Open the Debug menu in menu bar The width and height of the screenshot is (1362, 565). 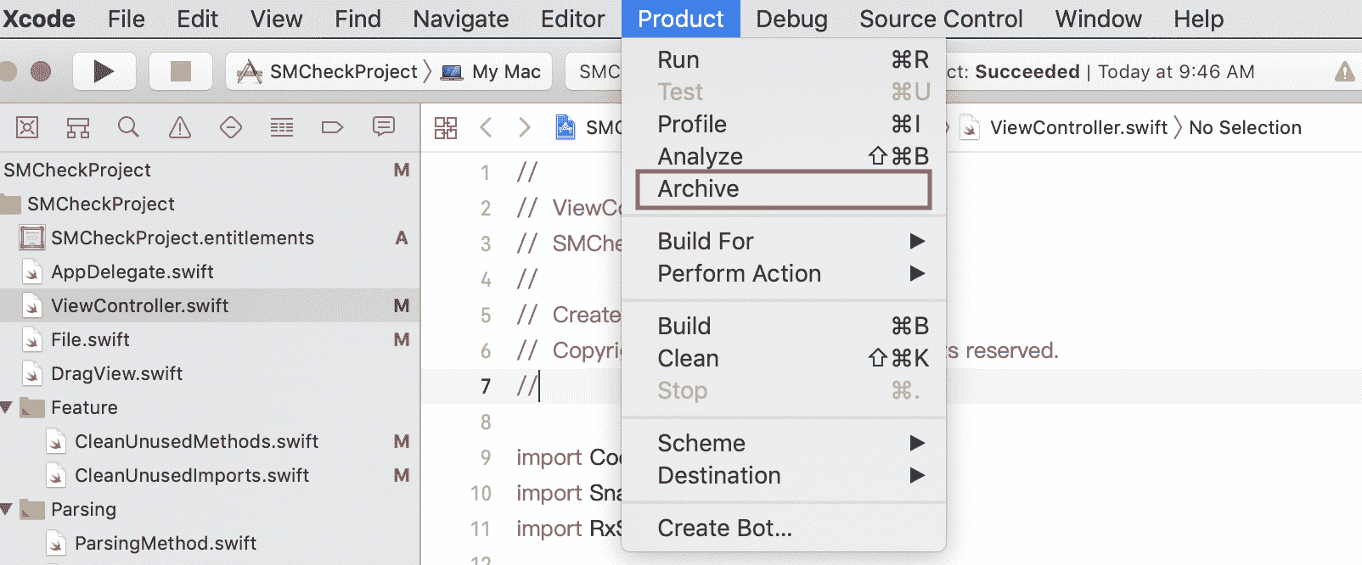(791, 19)
